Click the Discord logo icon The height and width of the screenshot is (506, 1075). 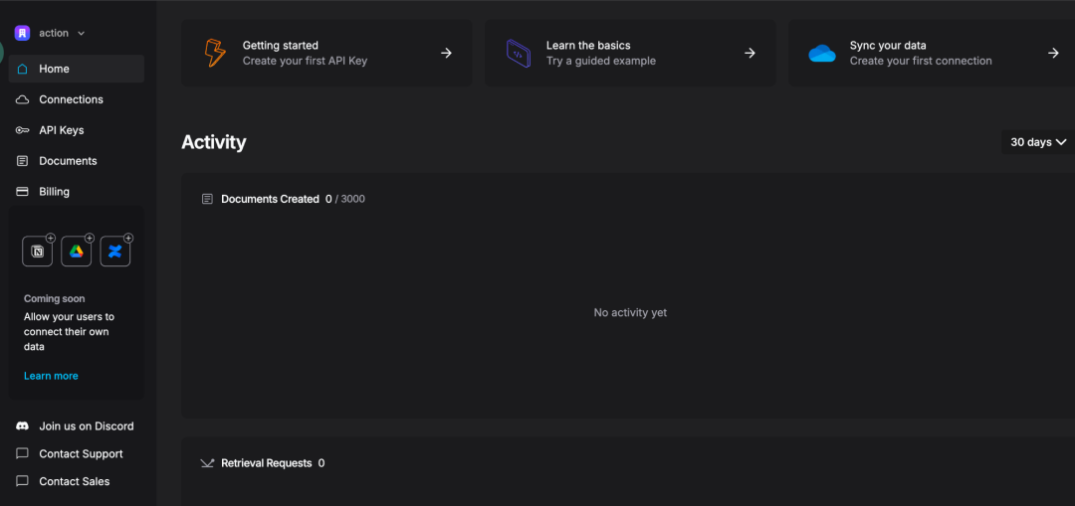pos(22,426)
